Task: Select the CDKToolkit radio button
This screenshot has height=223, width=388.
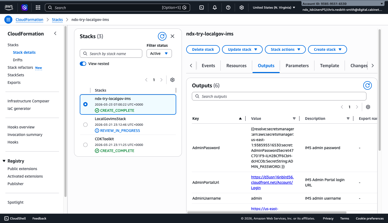Action: click(85, 145)
